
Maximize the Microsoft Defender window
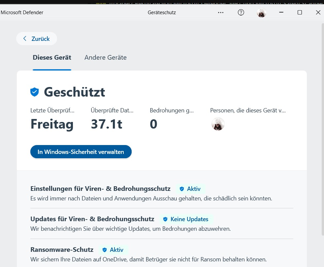[300, 13]
